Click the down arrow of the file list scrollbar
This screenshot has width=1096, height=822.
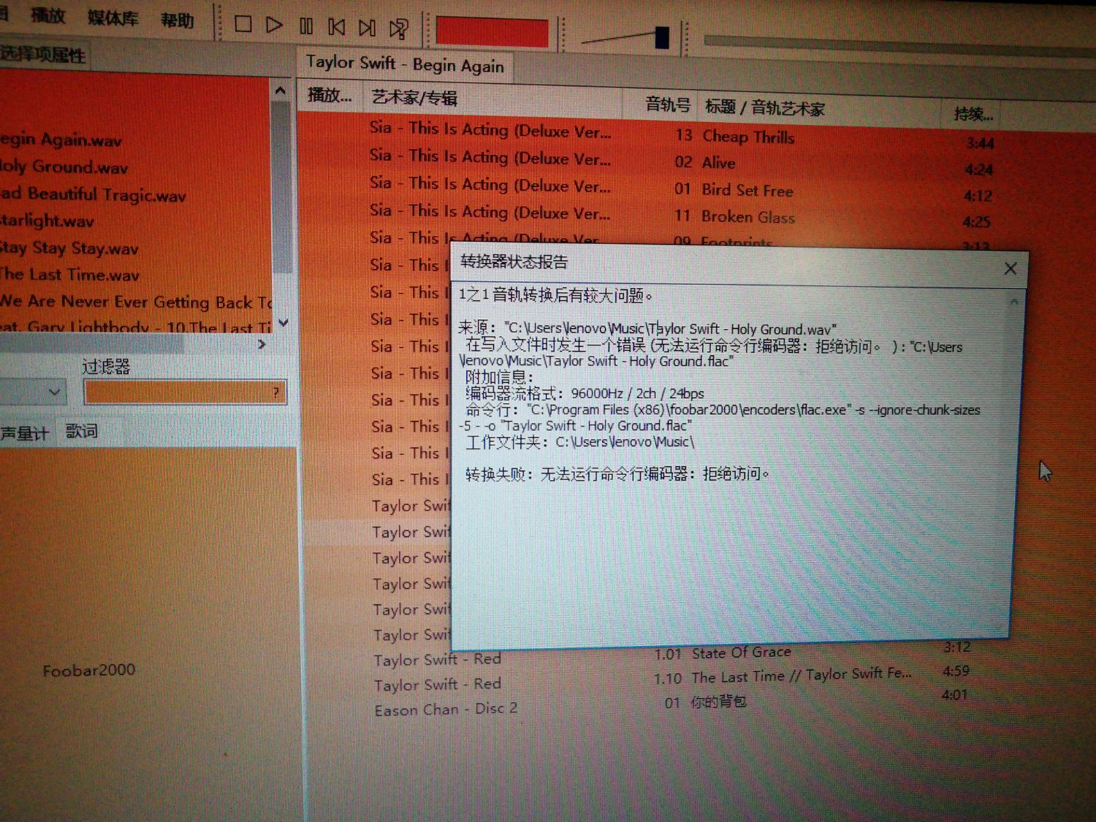[x=283, y=322]
